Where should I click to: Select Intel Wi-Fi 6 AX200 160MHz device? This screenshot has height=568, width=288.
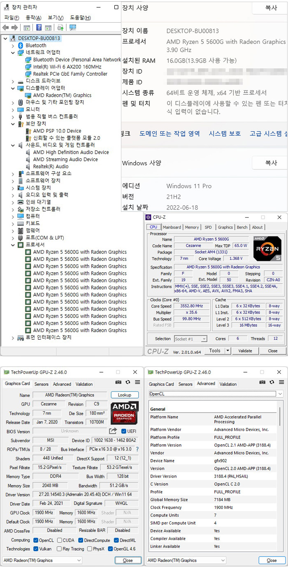coord(67,67)
